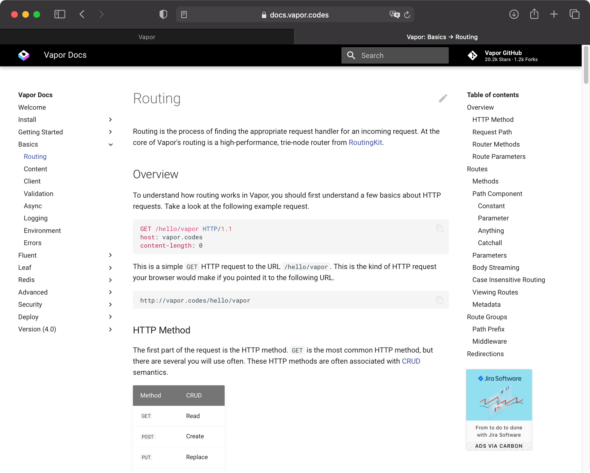Switch to the Vapor tab
Screen dimensions: 590x473
pos(147,37)
